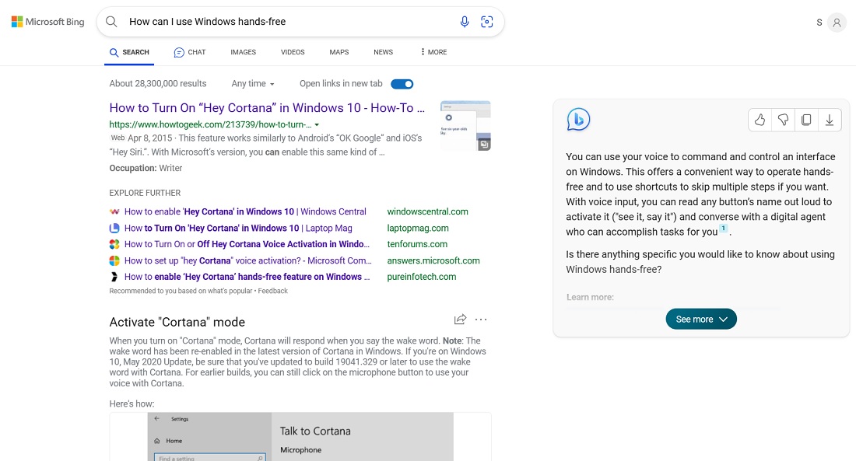
Task: Disable the Open links in new tab toggle
Action: (402, 83)
